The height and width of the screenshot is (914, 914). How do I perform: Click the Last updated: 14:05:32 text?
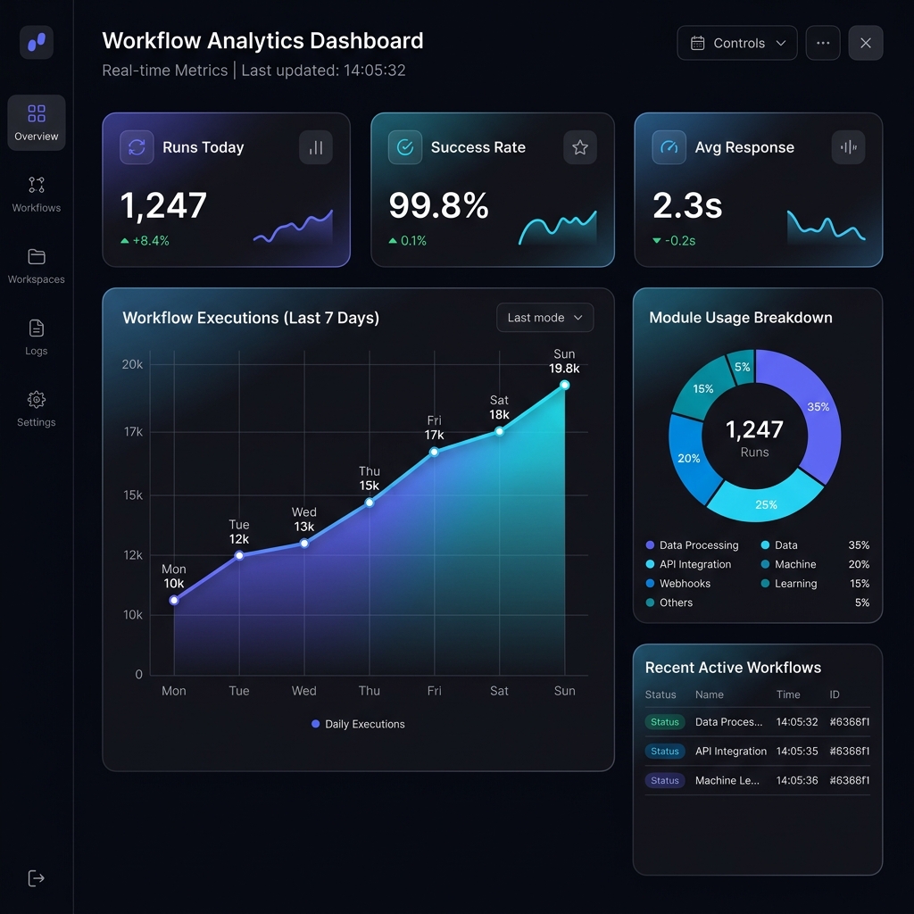(323, 70)
